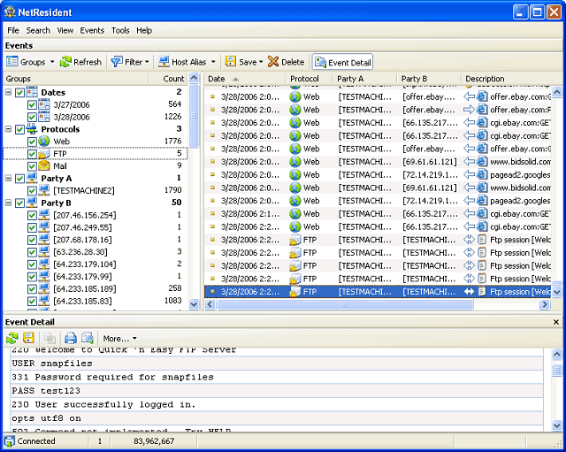Click the Host Alias computer icon

[164, 62]
